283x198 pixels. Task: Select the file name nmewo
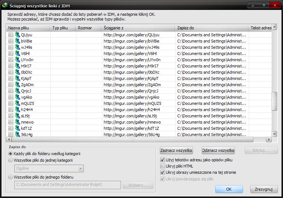pos(27,122)
